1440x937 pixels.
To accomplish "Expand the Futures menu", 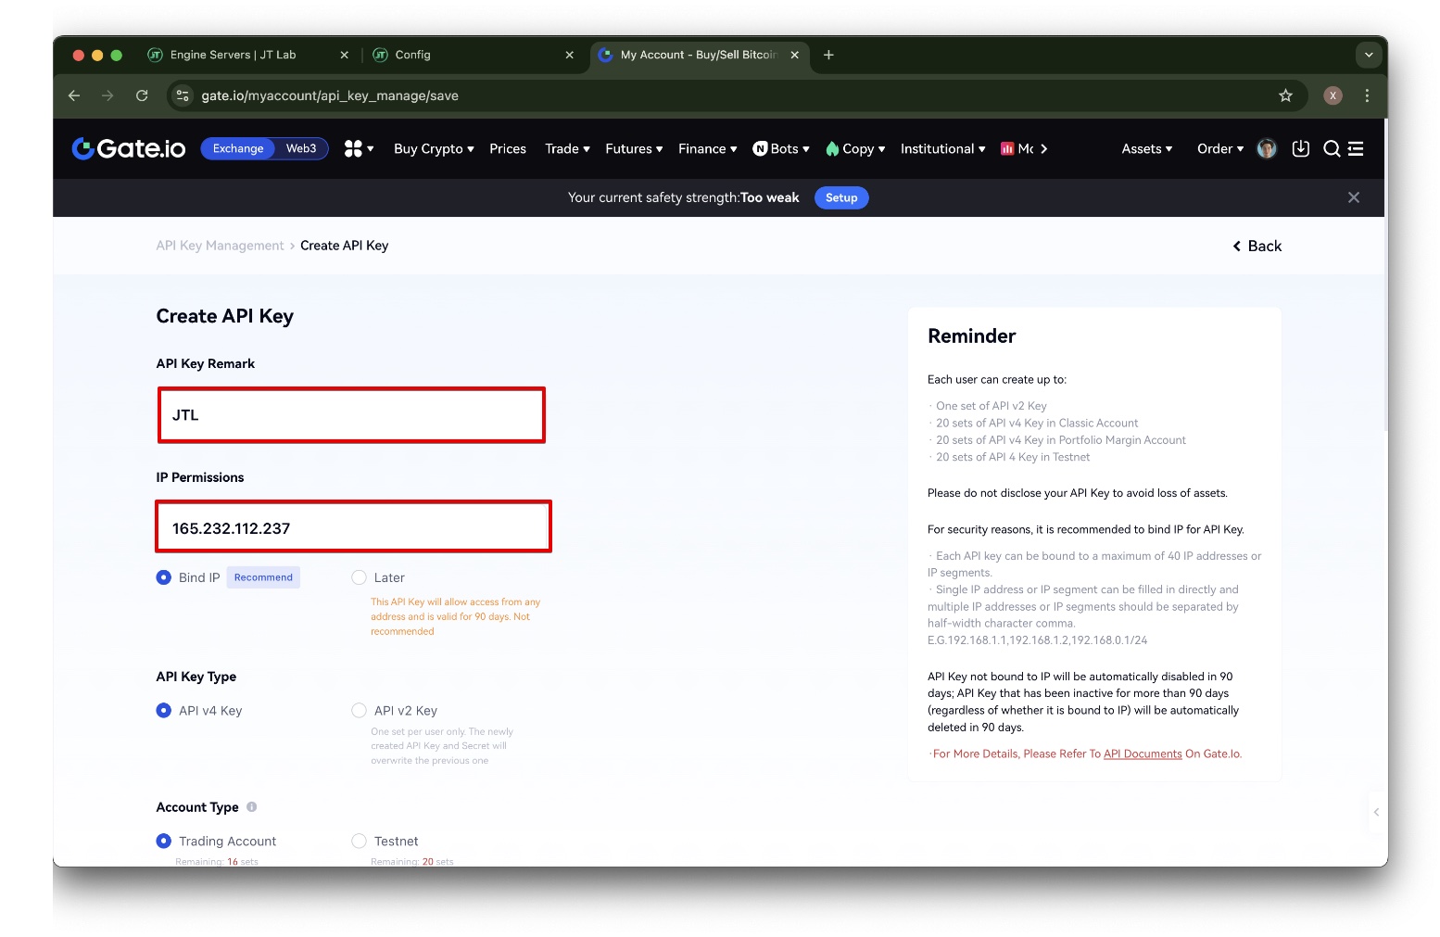I will 634,148.
